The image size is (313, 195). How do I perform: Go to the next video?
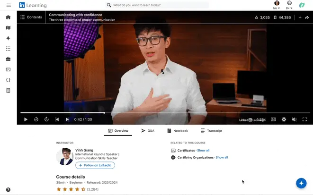(x=67, y=119)
